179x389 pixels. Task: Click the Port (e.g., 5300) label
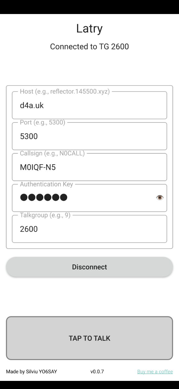43,122
